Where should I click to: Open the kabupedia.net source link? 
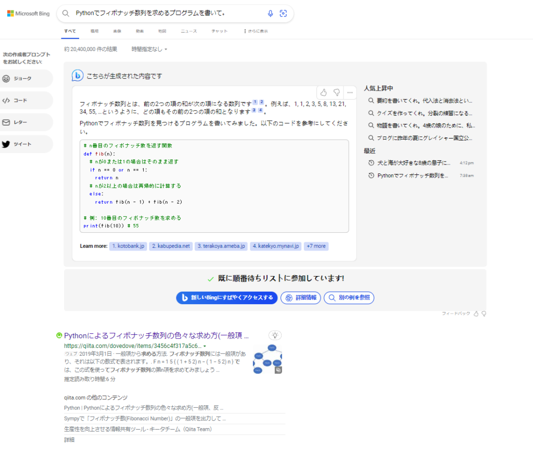pos(171,246)
